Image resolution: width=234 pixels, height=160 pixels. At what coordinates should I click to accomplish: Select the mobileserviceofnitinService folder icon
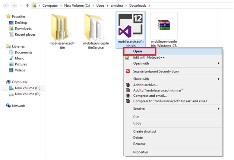click(x=94, y=27)
